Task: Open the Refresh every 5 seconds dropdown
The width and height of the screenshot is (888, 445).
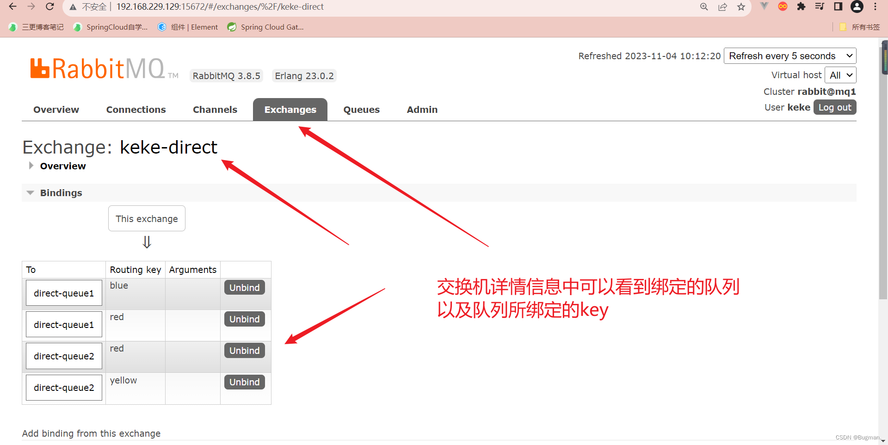Action: coord(790,56)
